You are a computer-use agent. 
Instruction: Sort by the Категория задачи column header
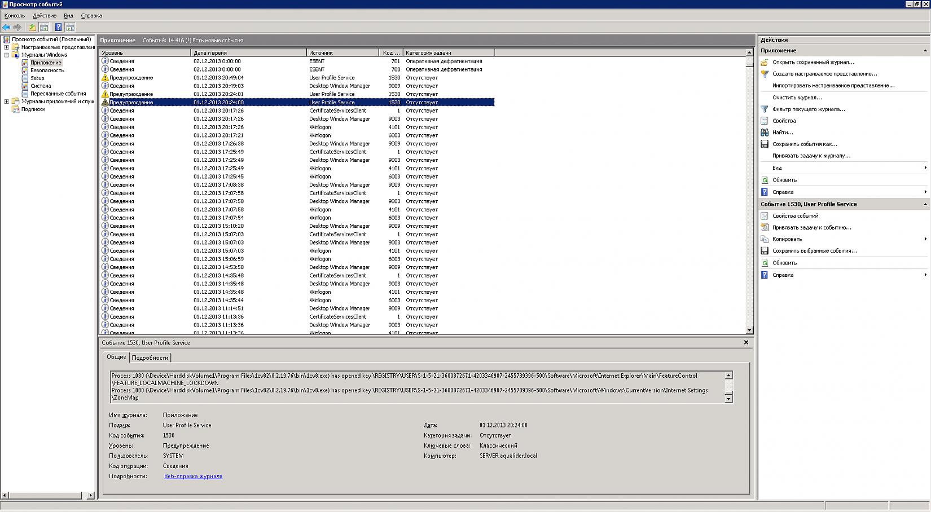point(449,53)
